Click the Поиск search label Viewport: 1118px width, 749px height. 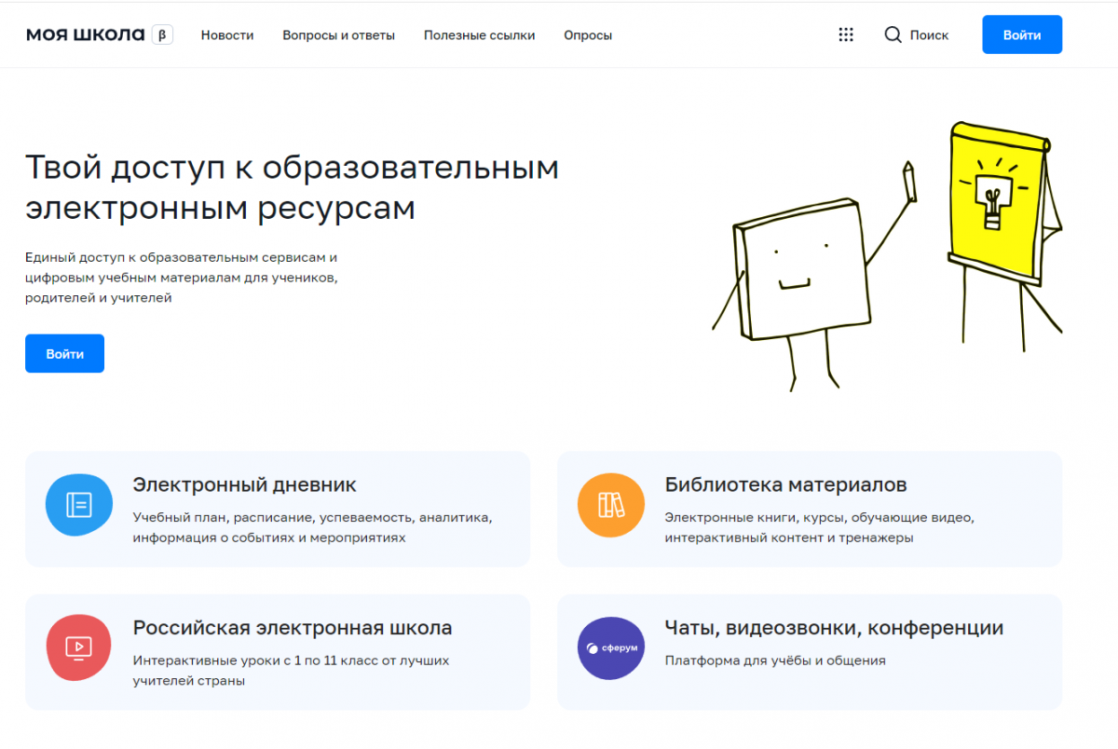pyautogui.click(x=929, y=35)
